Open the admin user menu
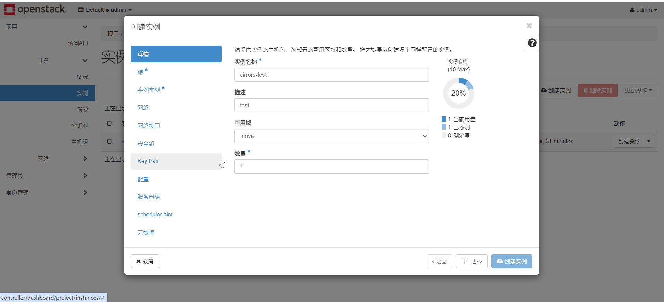Screen dimensions: 664x302 (643, 10)
